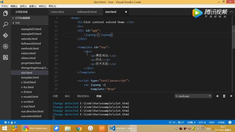This screenshot has width=235, height=132.
Task: Switch to the VS Code taskbar button
Action: click(x=122, y=128)
